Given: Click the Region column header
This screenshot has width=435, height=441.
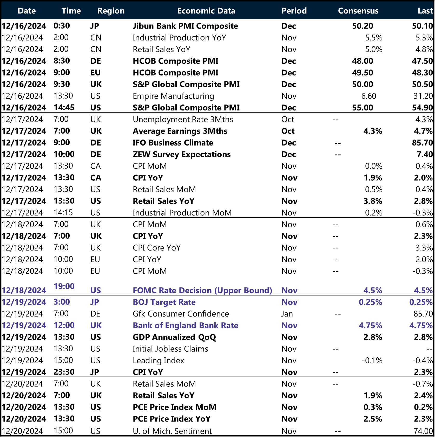Looking at the screenshot, I should point(111,11).
